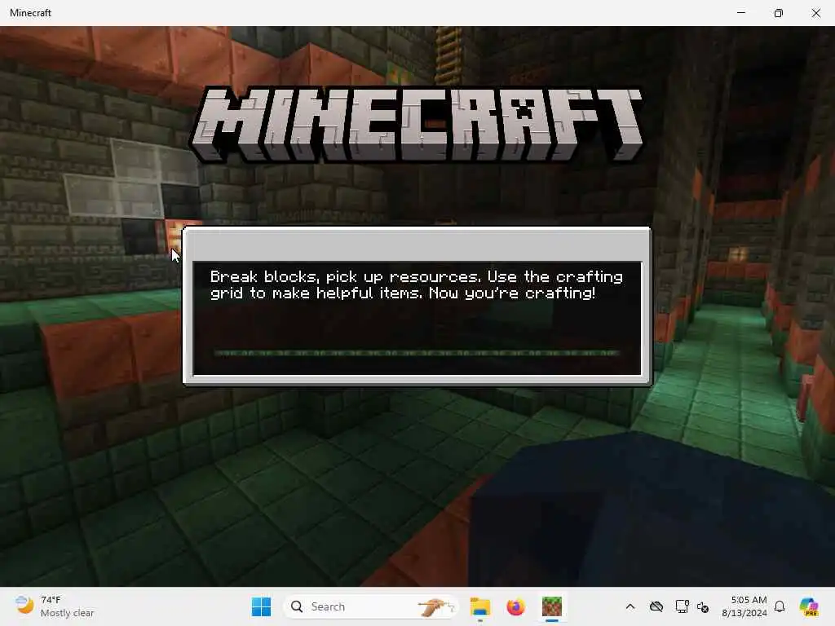Launch Copilot preview from the taskbar
Image resolution: width=835 pixels, height=626 pixels.
coord(808,606)
